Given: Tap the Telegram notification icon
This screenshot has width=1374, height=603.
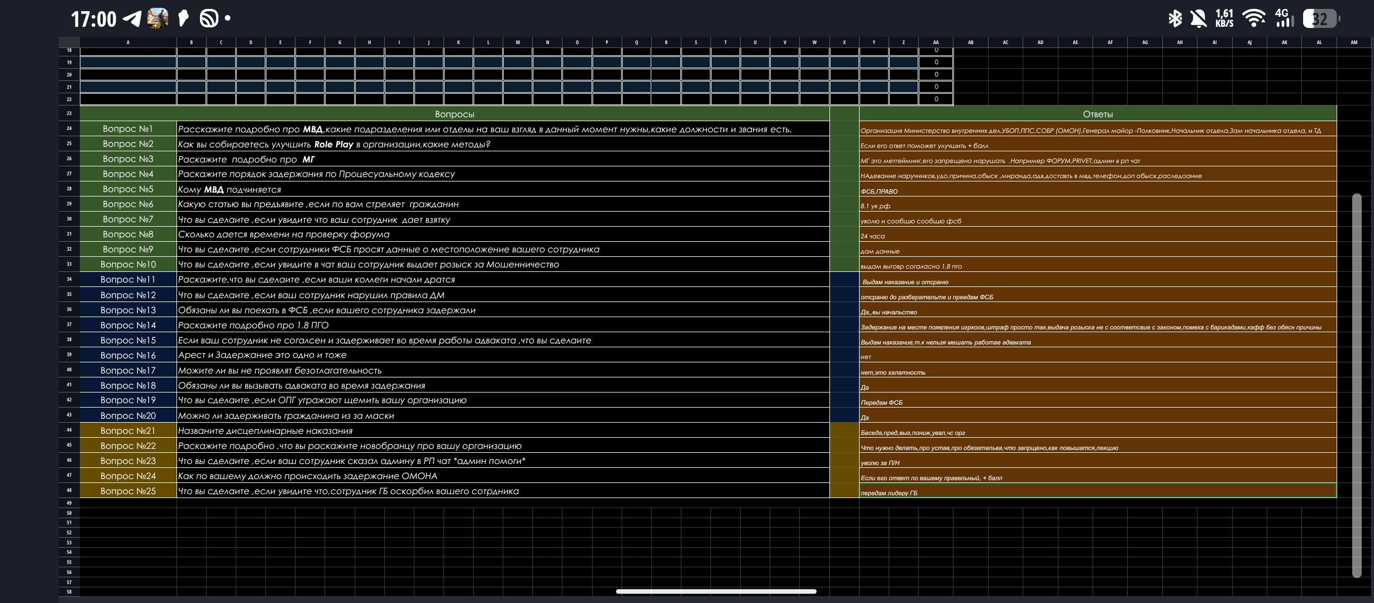Looking at the screenshot, I should coord(132,19).
